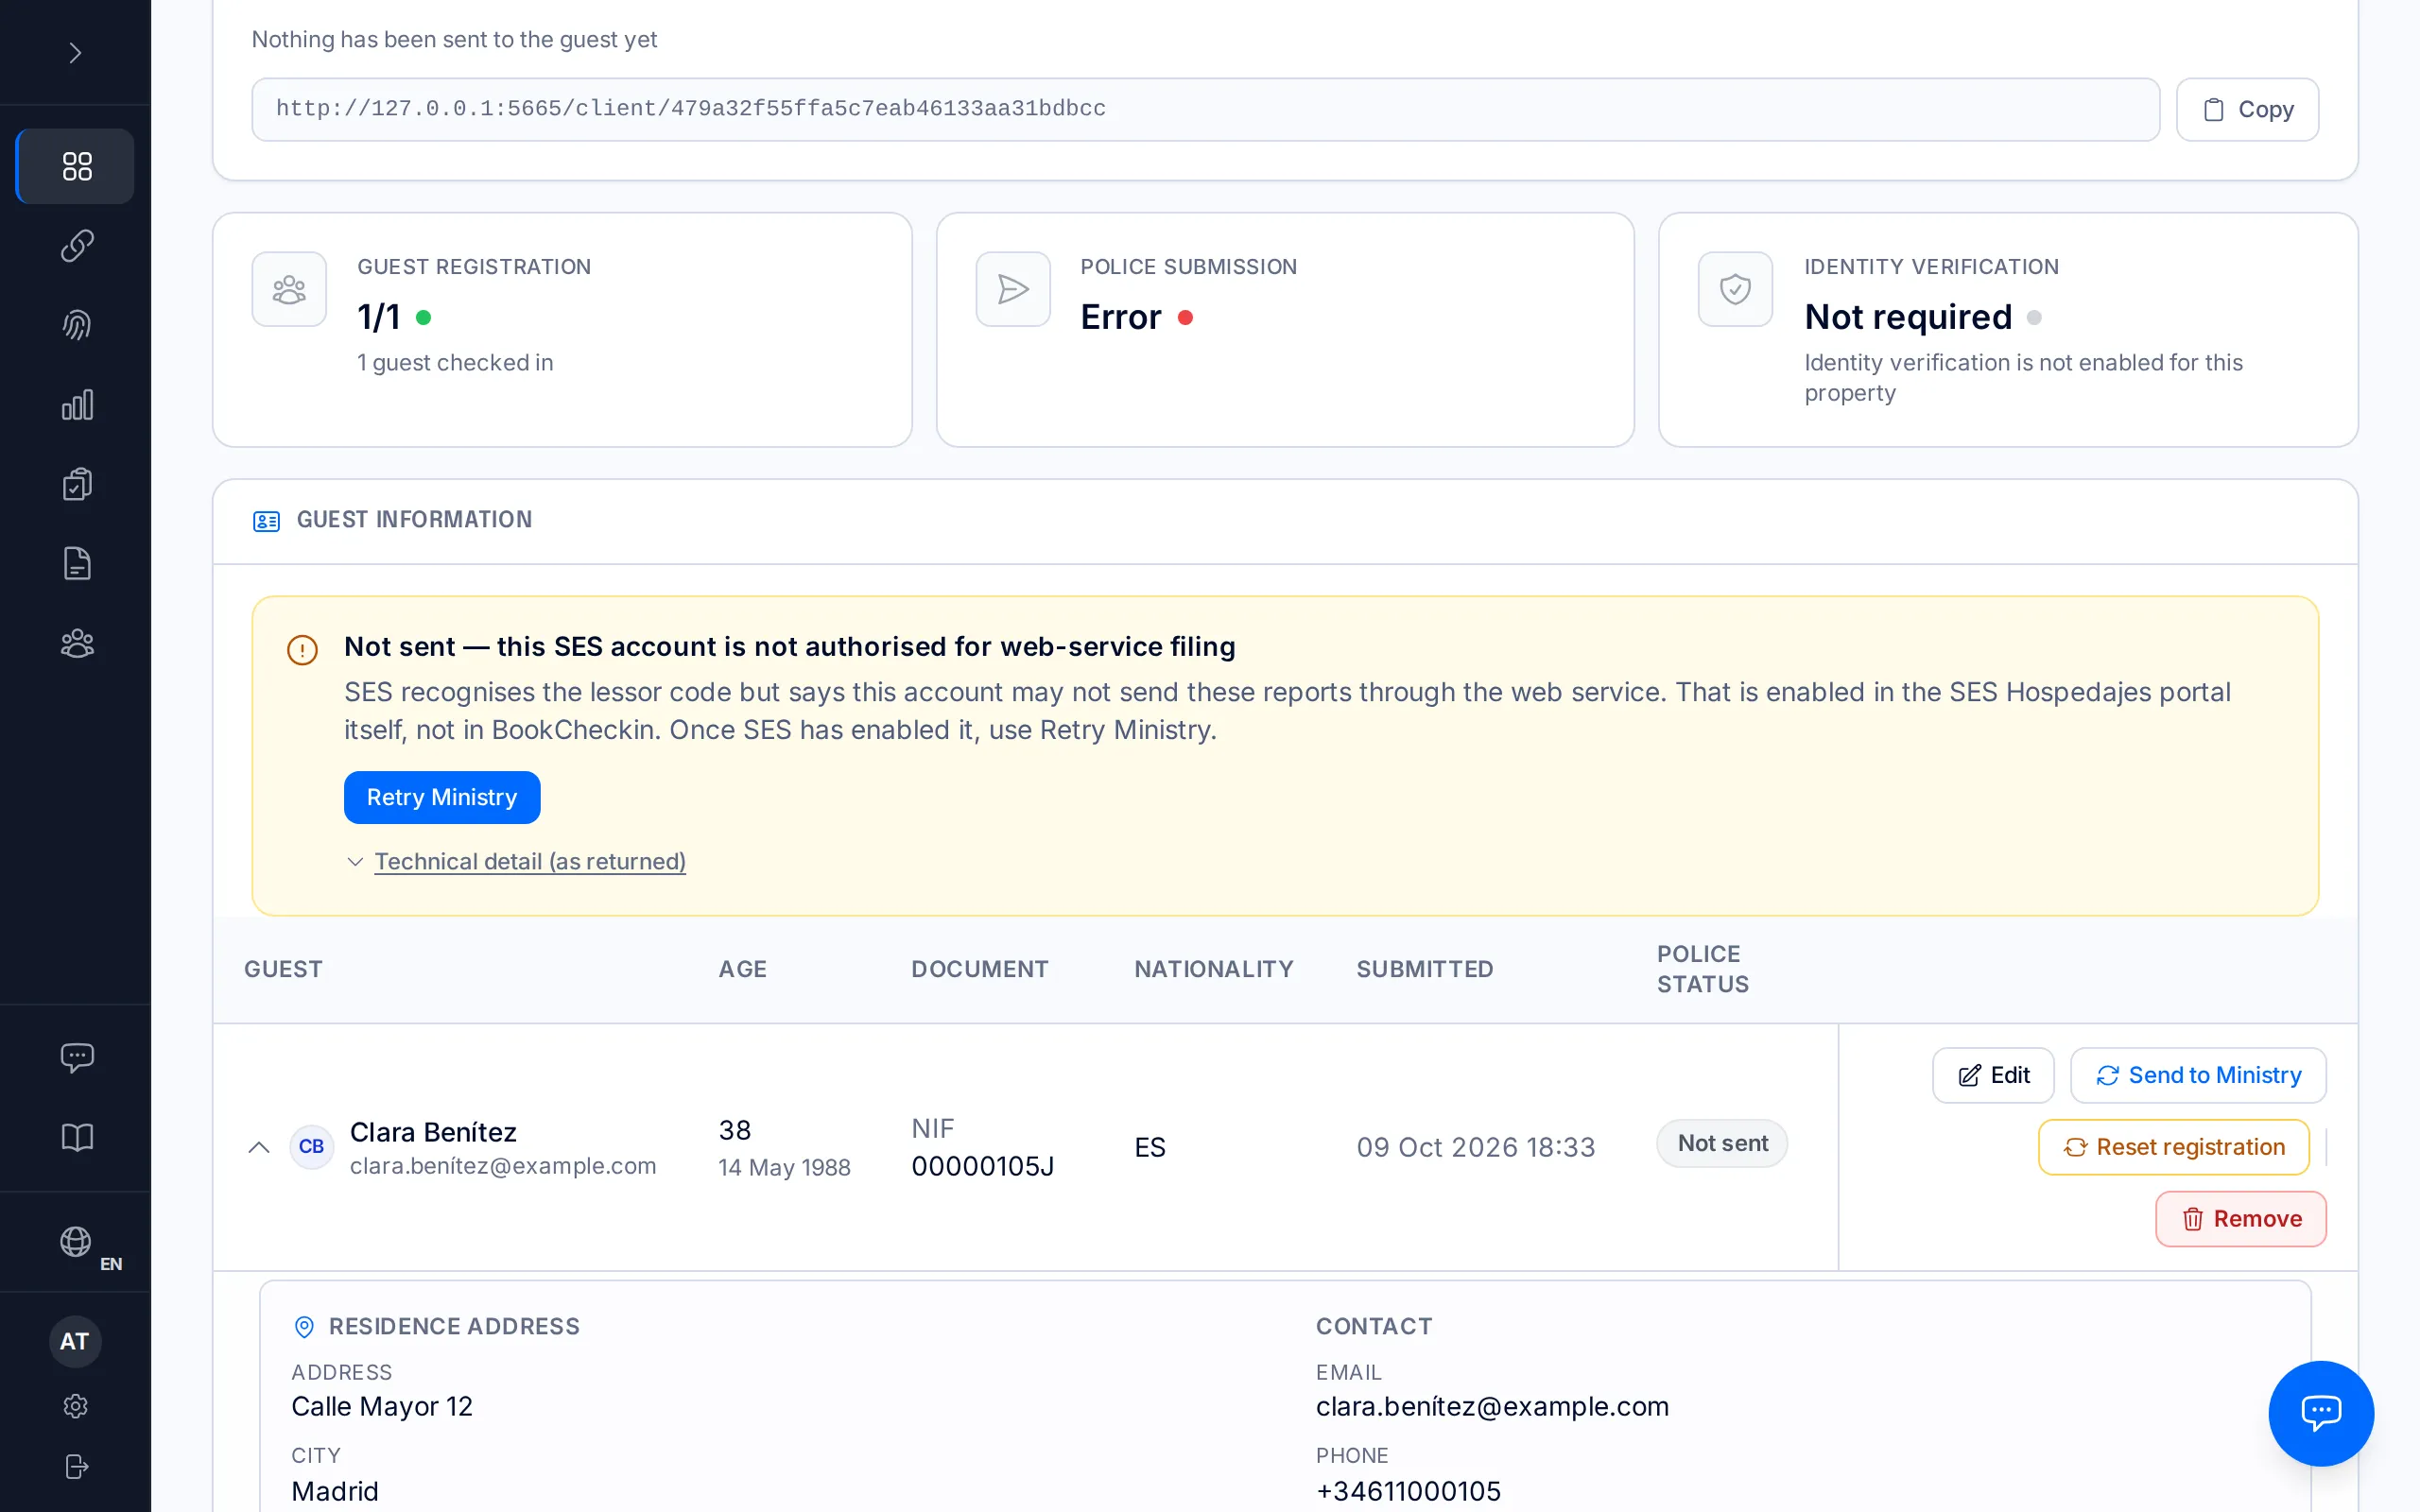Click the warning icon in the alert
2420x1512 pixels.
[302, 650]
